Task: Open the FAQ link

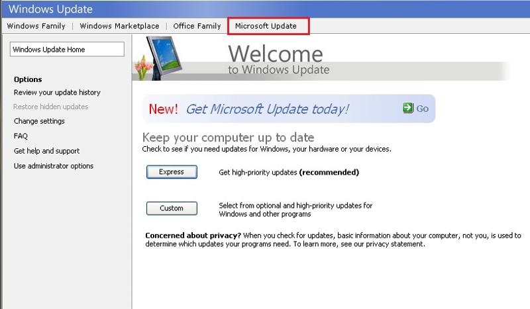Action: point(21,136)
